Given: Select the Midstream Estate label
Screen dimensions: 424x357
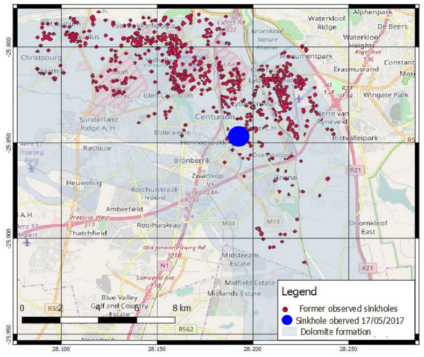Looking at the screenshot, I should point(236,260).
